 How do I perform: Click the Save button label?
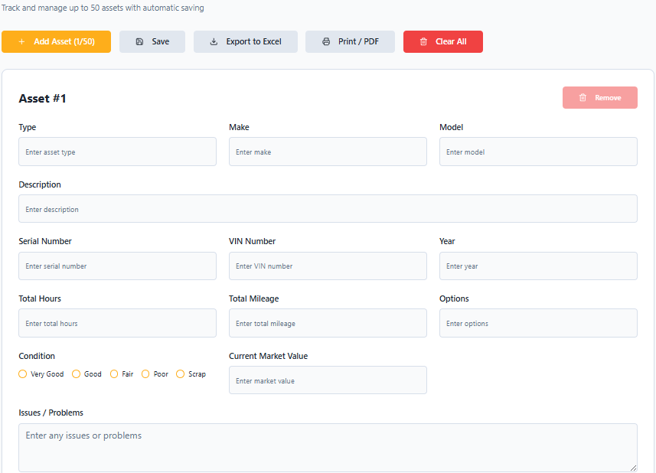(x=161, y=42)
